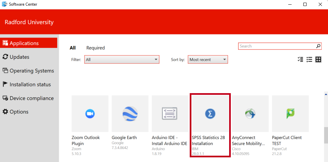Click the search magnifier icon
The height and width of the screenshot is (162, 328).
(x=318, y=46)
